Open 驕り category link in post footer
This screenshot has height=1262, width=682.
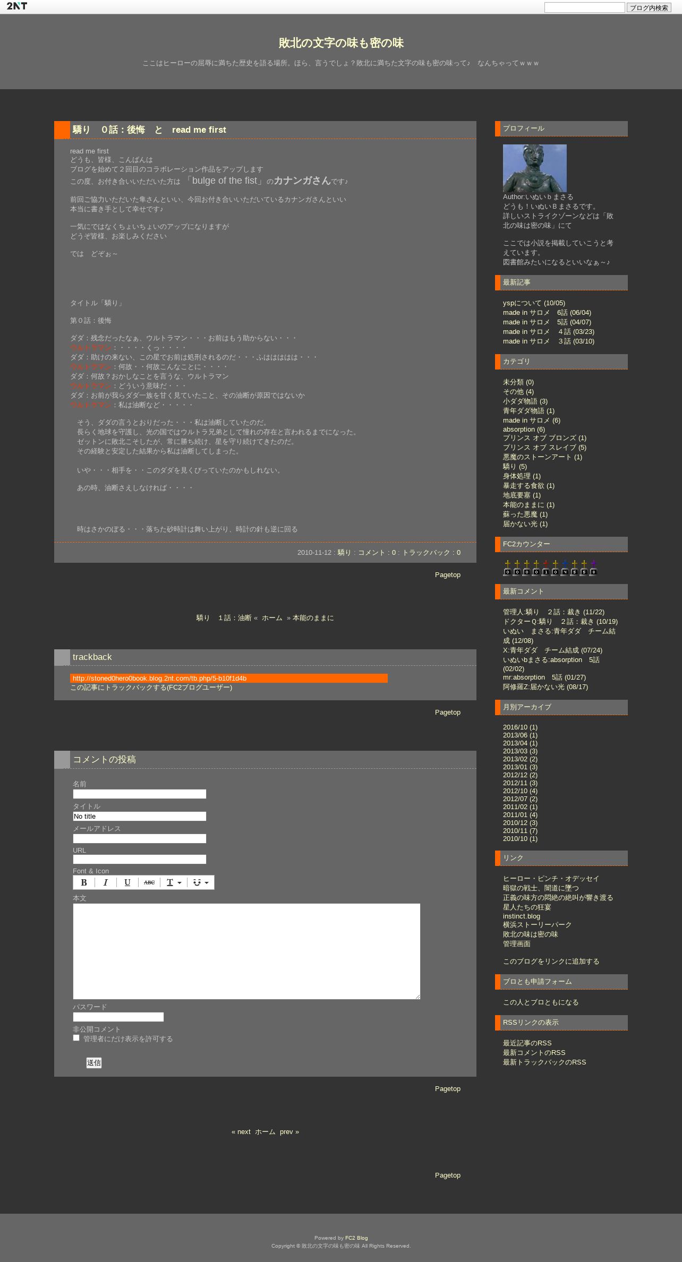tap(344, 553)
